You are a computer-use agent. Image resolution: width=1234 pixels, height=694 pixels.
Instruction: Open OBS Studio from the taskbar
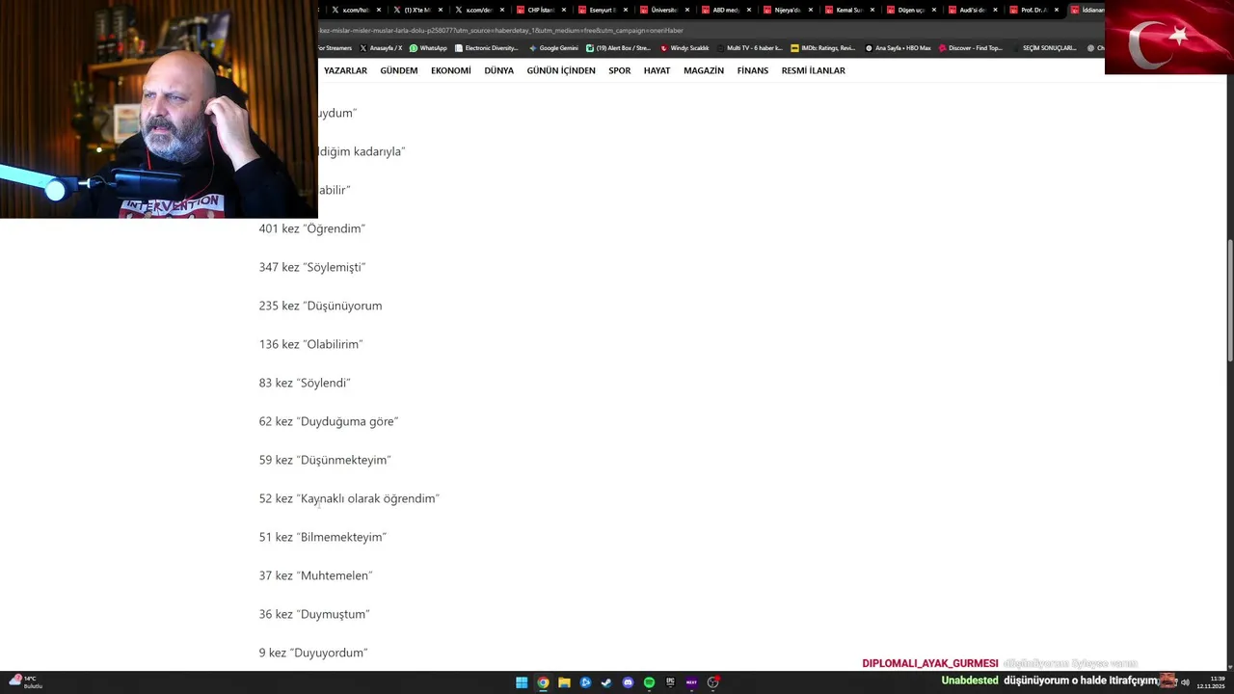712,682
